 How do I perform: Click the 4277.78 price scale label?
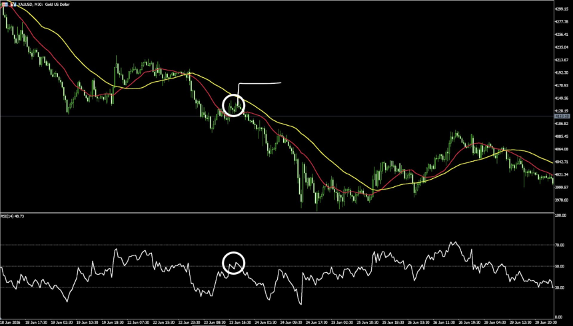pyautogui.click(x=561, y=21)
